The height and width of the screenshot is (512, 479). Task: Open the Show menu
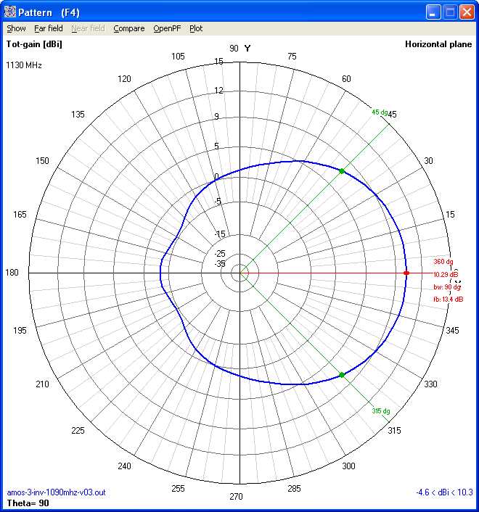point(16,29)
